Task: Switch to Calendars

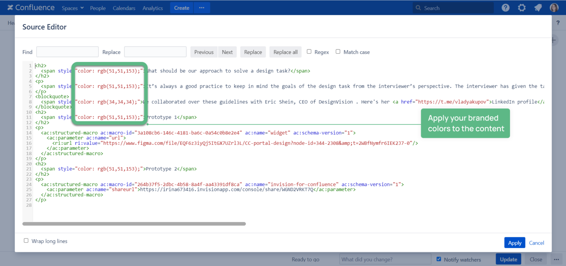Action: pyautogui.click(x=124, y=8)
